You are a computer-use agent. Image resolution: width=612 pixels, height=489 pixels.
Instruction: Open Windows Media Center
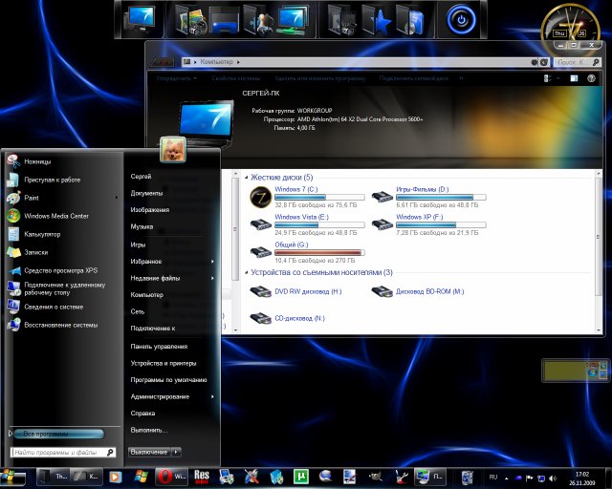click(55, 216)
